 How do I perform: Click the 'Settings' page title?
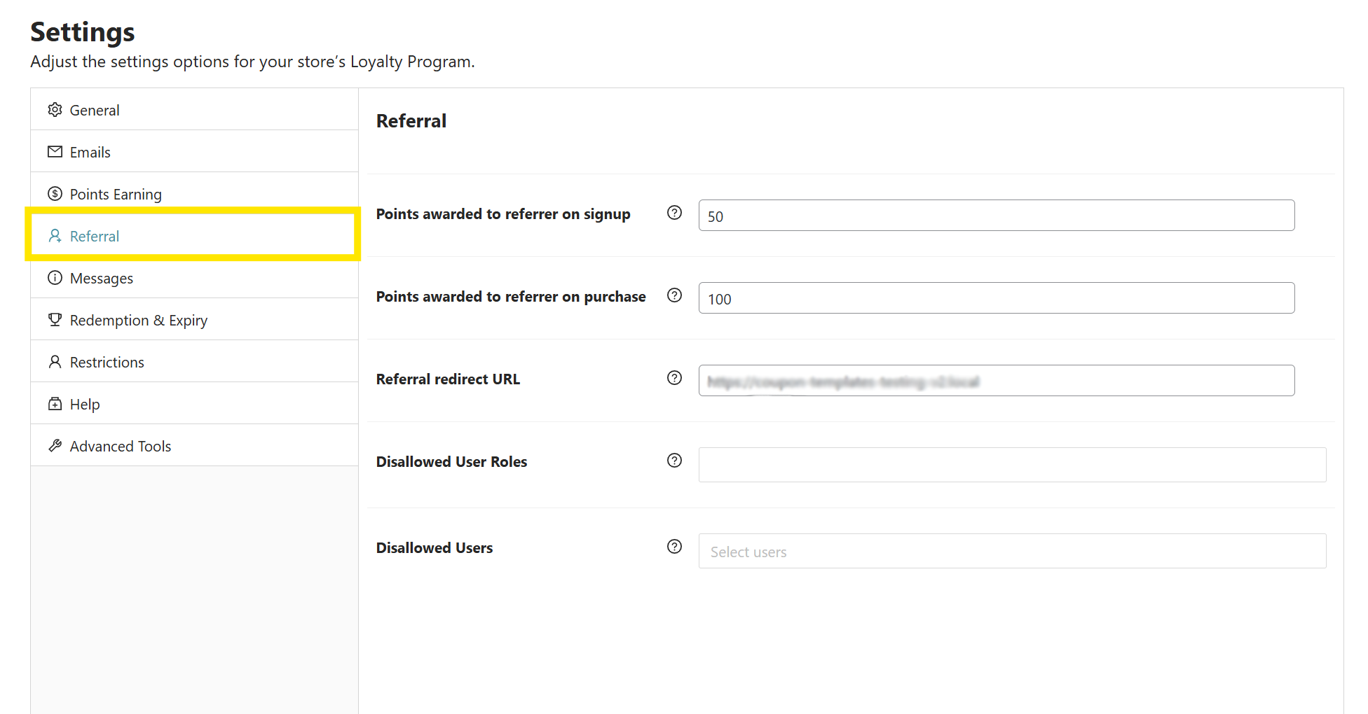click(x=83, y=32)
